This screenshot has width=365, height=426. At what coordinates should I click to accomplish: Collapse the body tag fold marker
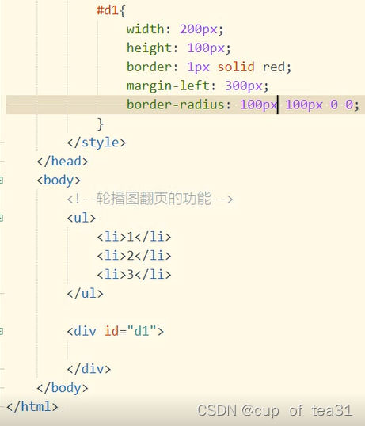click(1, 181)
